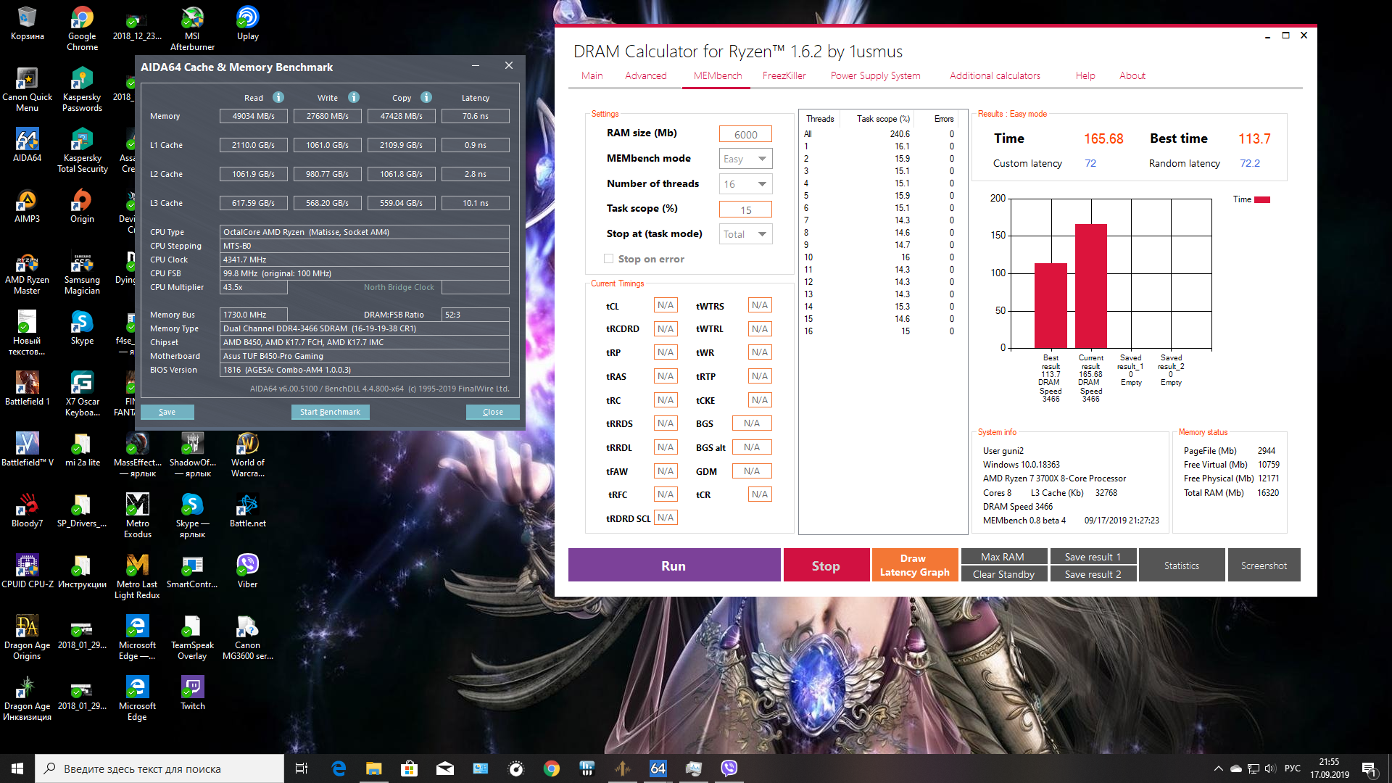
Task: Click the RAM size input field
Action: point(745,134)
